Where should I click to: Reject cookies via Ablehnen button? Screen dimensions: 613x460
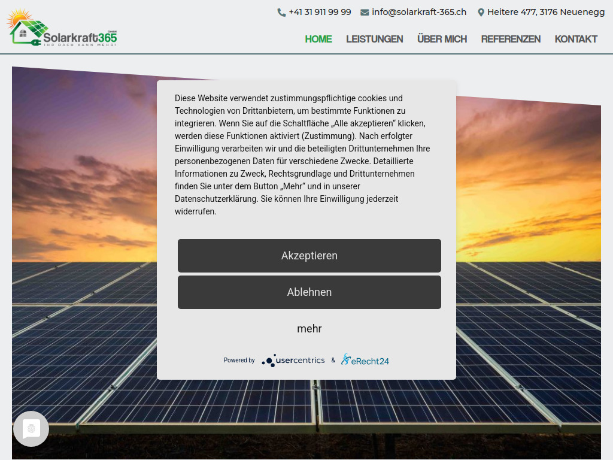[x=309, y=292]
